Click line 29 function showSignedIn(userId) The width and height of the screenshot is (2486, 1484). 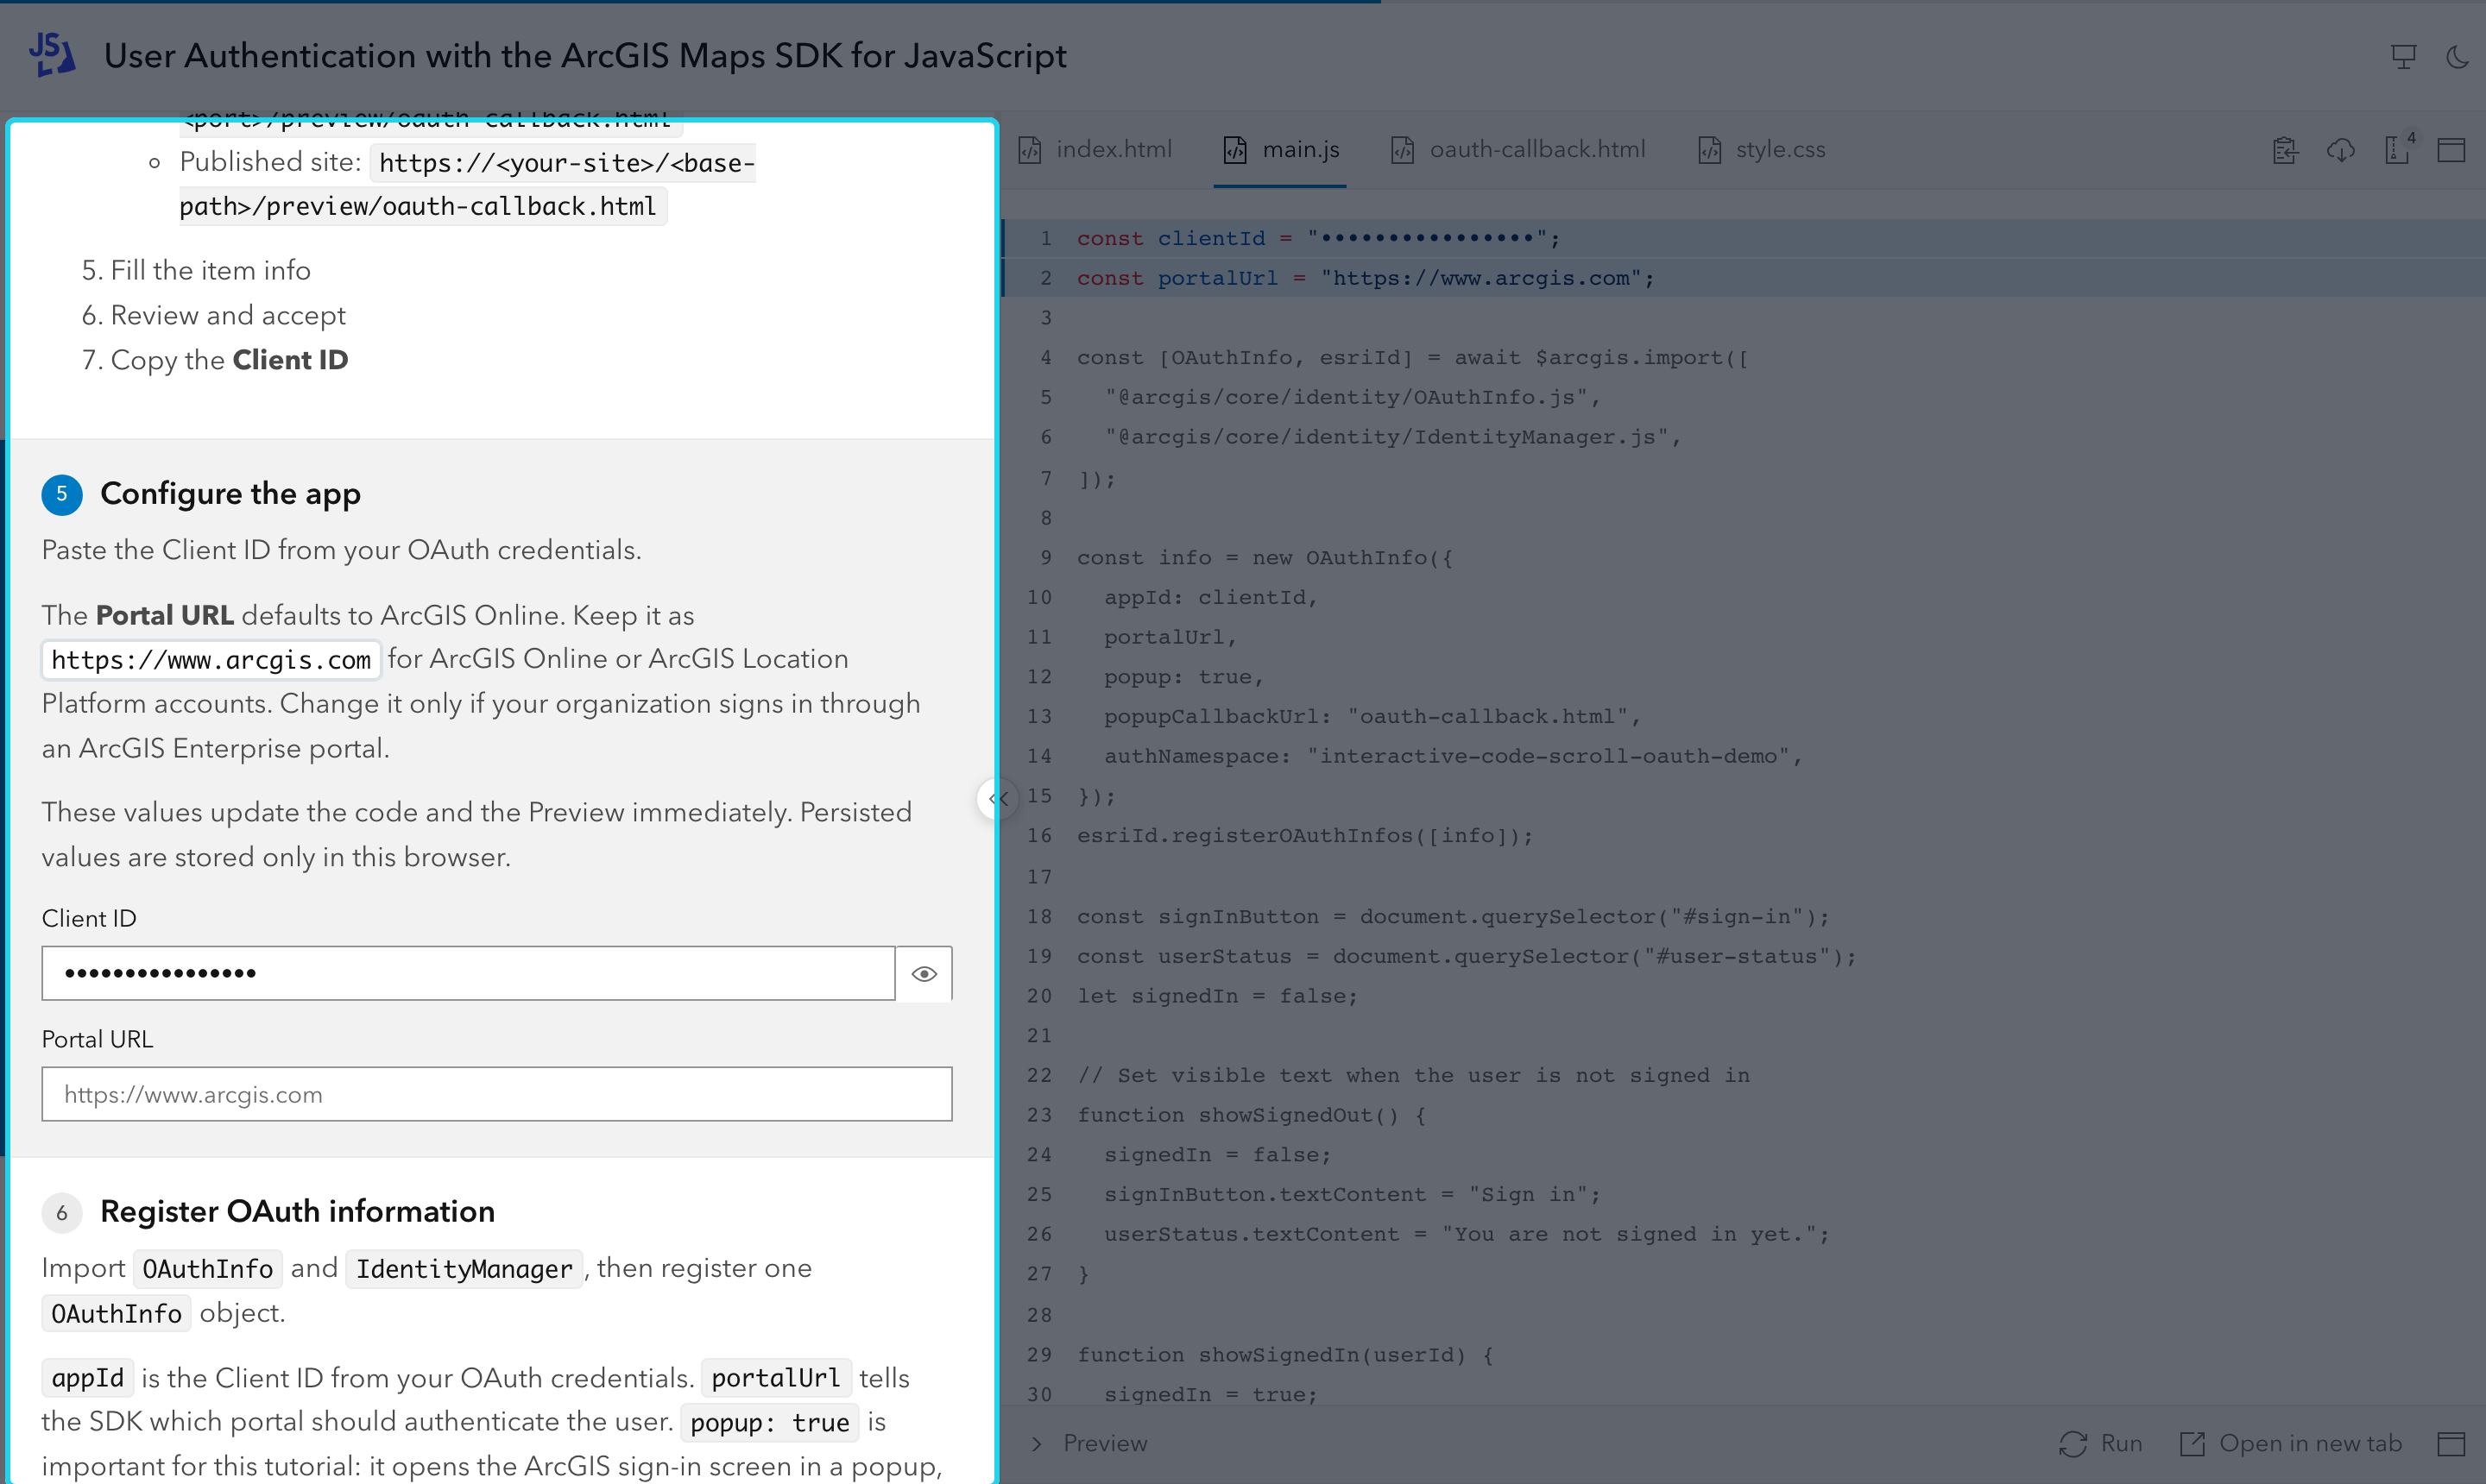(1285, 1354)
